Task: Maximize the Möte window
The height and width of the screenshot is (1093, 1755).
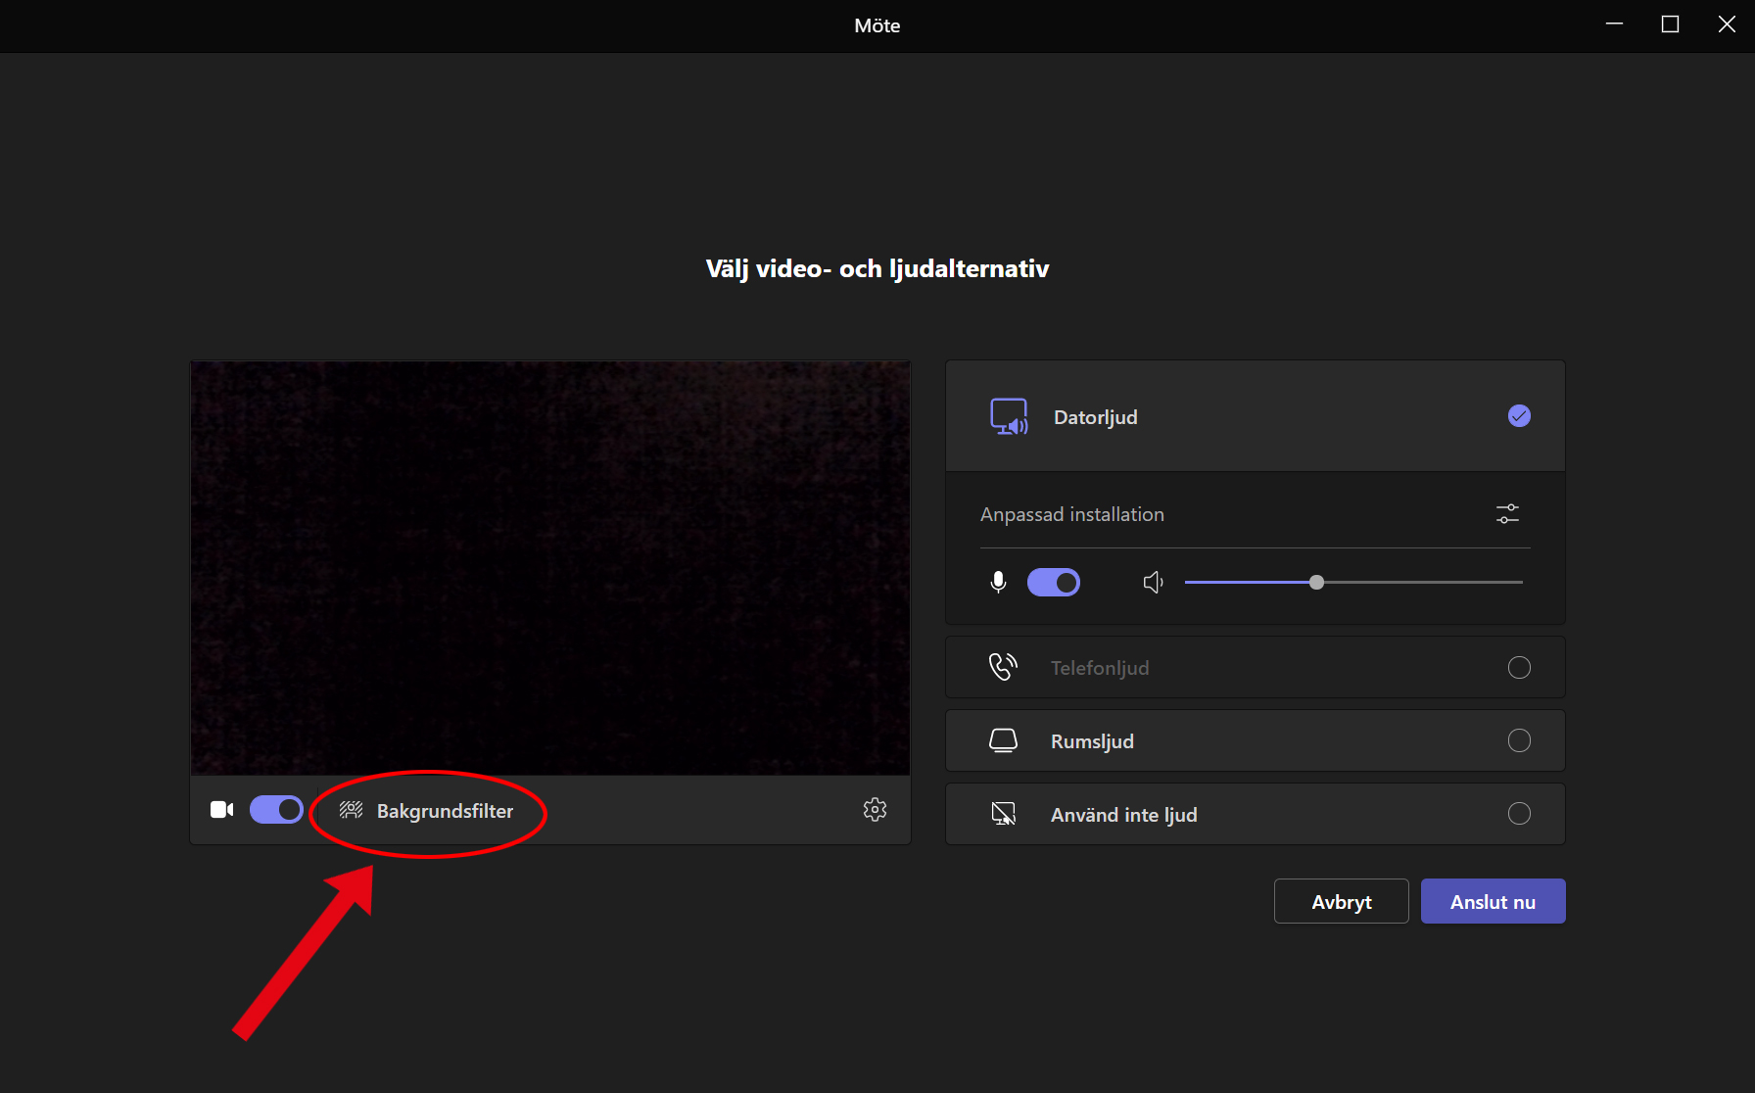Action: tap(1670, 24)
